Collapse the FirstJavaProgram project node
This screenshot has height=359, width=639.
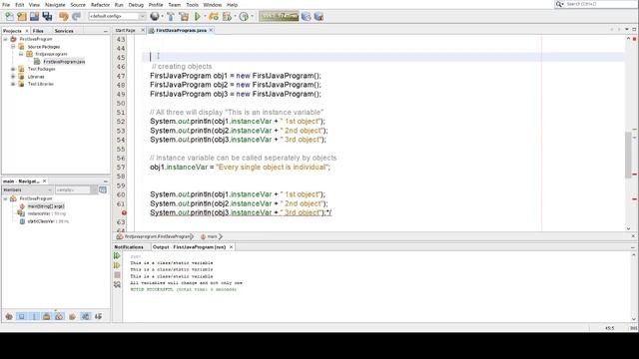[x=5, y=39]
